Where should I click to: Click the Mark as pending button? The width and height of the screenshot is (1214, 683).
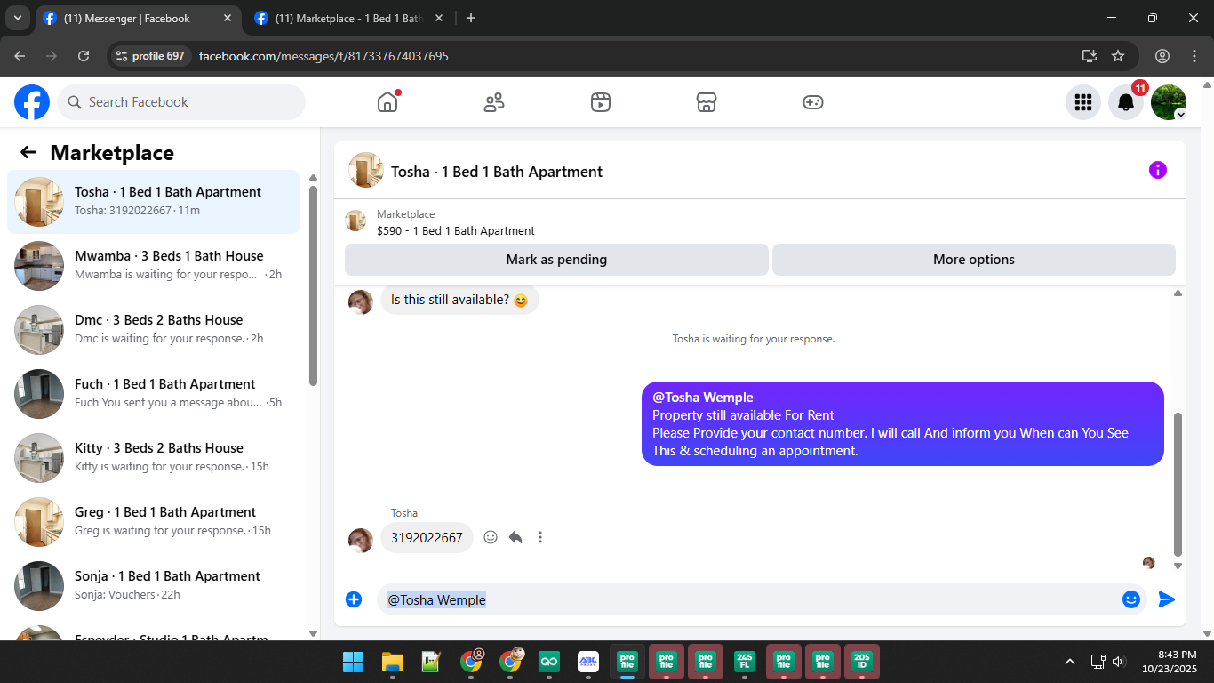click(556, 260)
